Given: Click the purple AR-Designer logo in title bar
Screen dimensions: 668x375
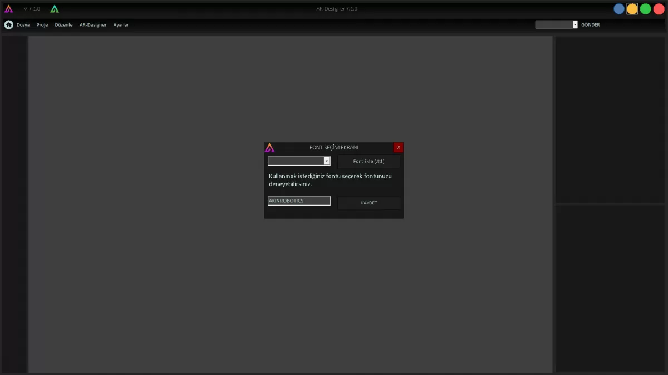Looking at the screenshot, I should coord(8,9).
